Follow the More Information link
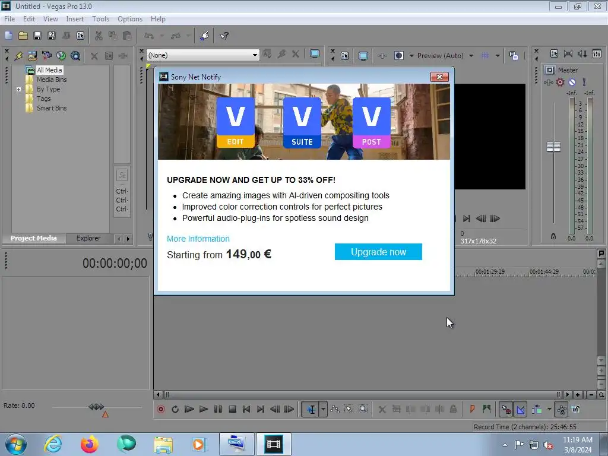The width and height of the screenshot is (608, 456). 198,239
